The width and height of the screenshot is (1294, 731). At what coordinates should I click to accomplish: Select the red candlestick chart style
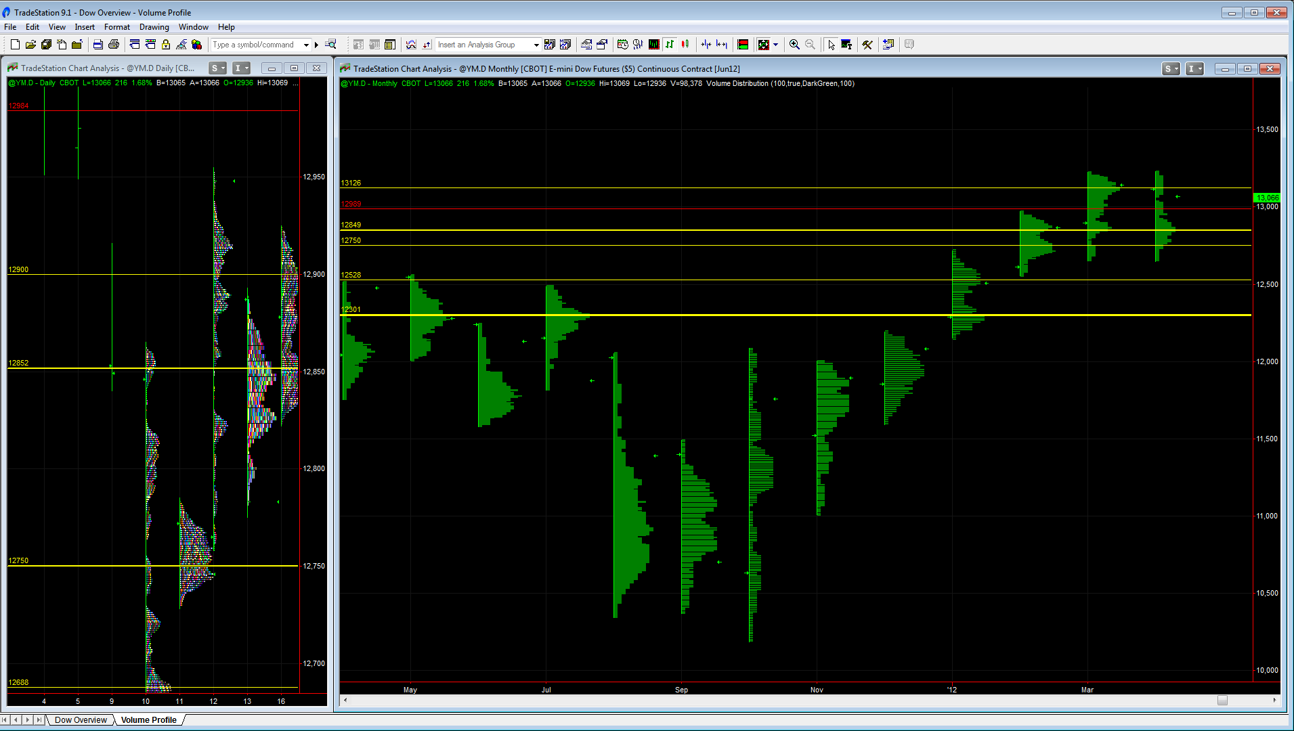pyautogui.click(x=685, y=45)
